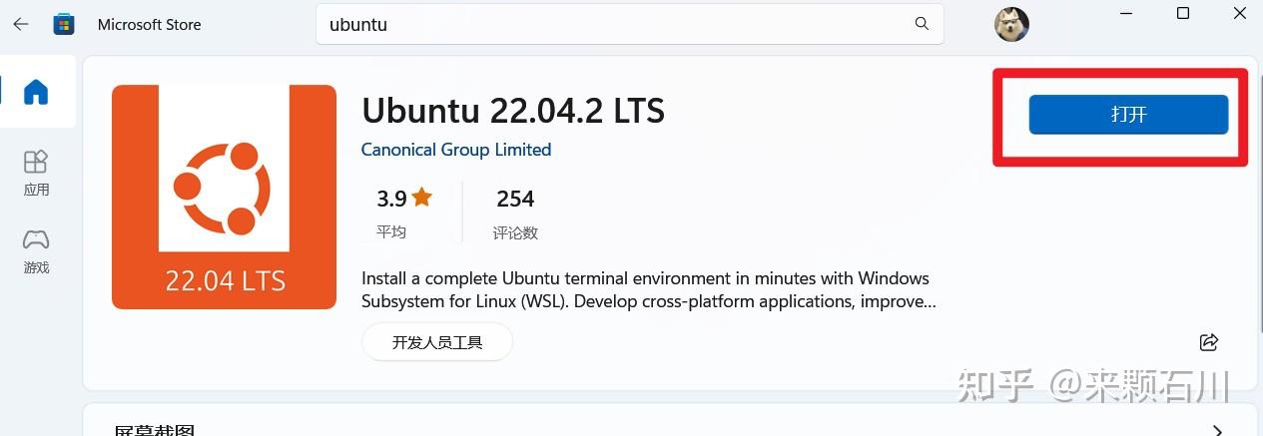Image resolution: width=1263 pixels, height=436 pixels.
Task: Maximize the Microsoft Store window
Action: pyautogui.click(x=1183, y=13)
